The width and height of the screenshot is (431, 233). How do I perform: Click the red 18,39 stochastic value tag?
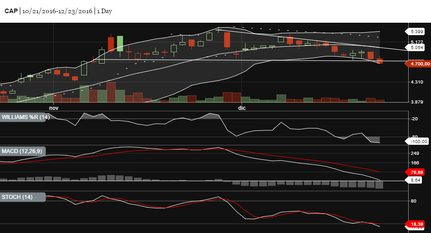tap(416, 224)
